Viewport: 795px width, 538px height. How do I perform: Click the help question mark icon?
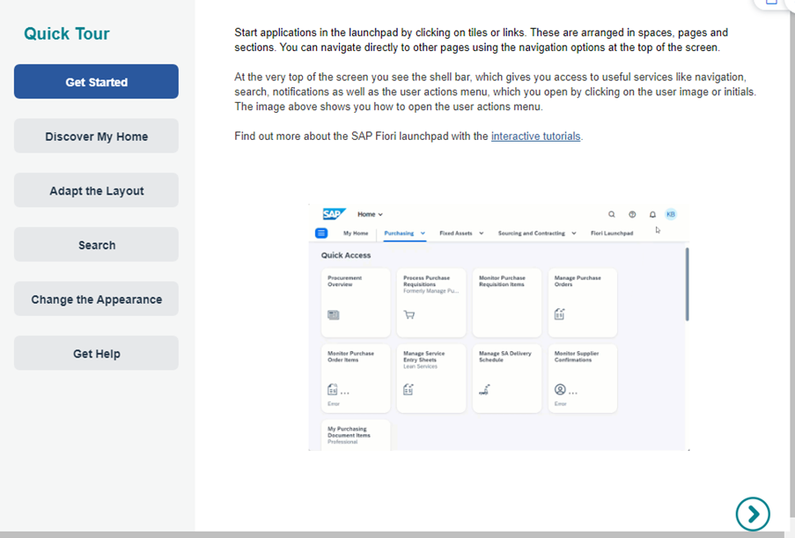pos(632,214)
